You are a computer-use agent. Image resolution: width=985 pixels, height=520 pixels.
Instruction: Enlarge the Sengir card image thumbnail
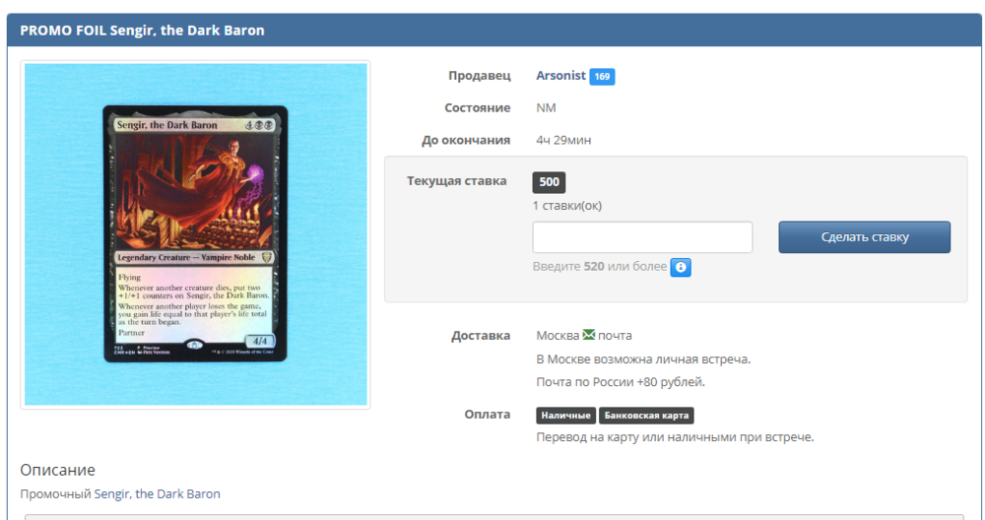195,234
